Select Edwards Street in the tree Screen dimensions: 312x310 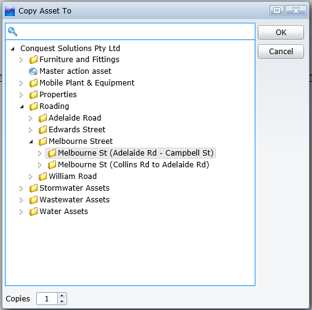[77, 130]
